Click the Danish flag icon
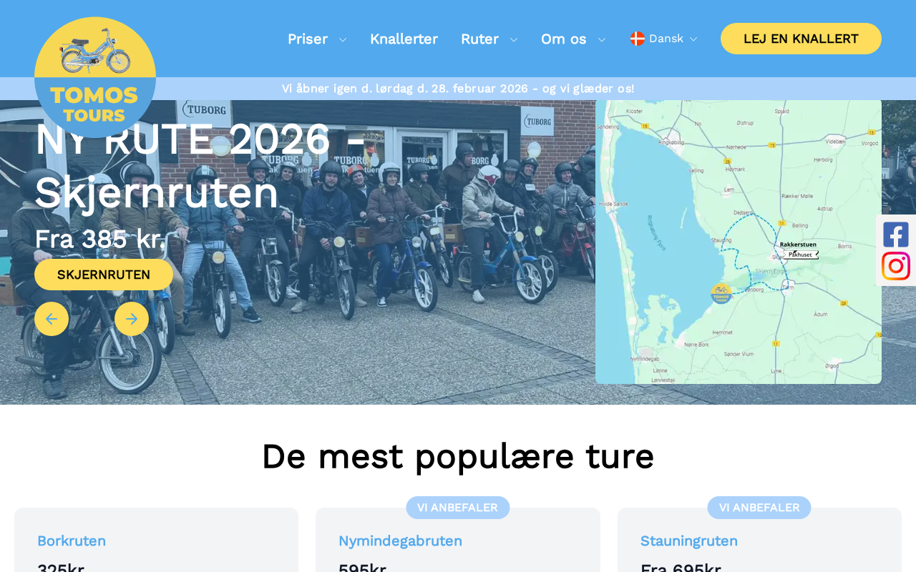Screen dimensions: 916x572 click(x=638, y=39)
